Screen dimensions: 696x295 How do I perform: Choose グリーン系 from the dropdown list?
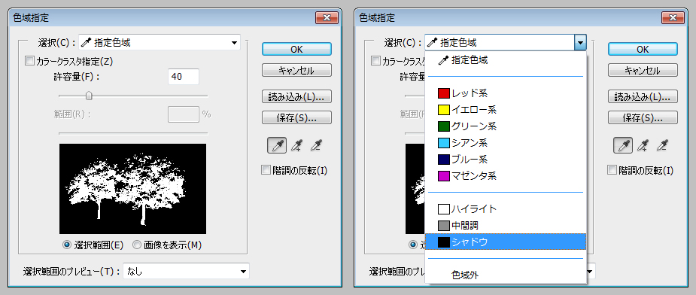(506, 126)
